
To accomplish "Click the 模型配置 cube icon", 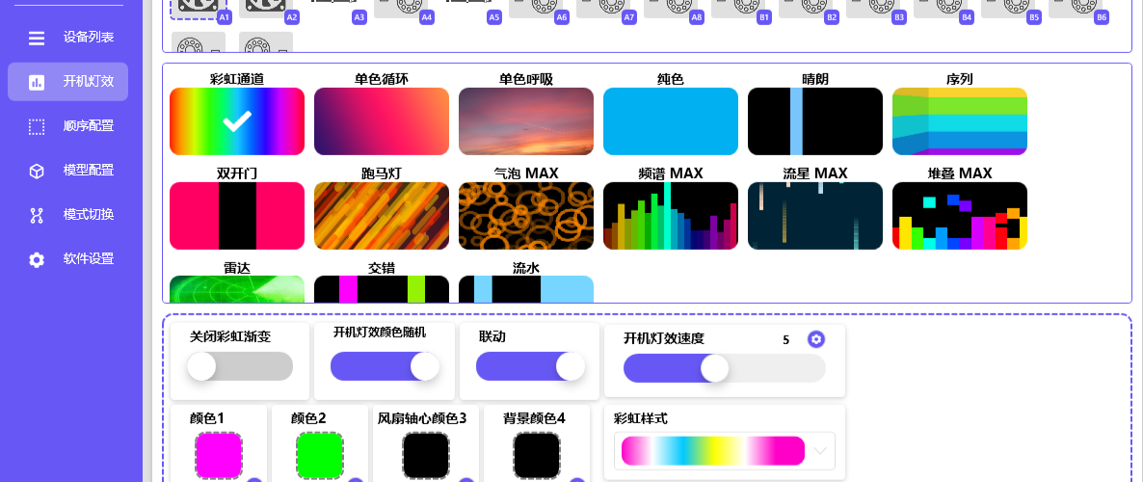I will (37, 171).
